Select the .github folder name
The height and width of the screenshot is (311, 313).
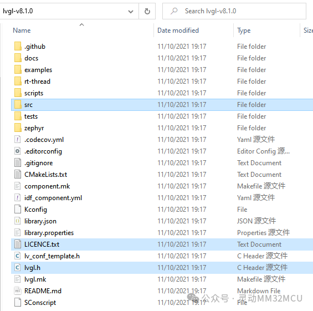(x=35, y=47)
